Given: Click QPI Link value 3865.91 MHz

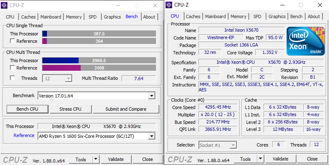Looking at the screenshot, I should tap(218, 129).
